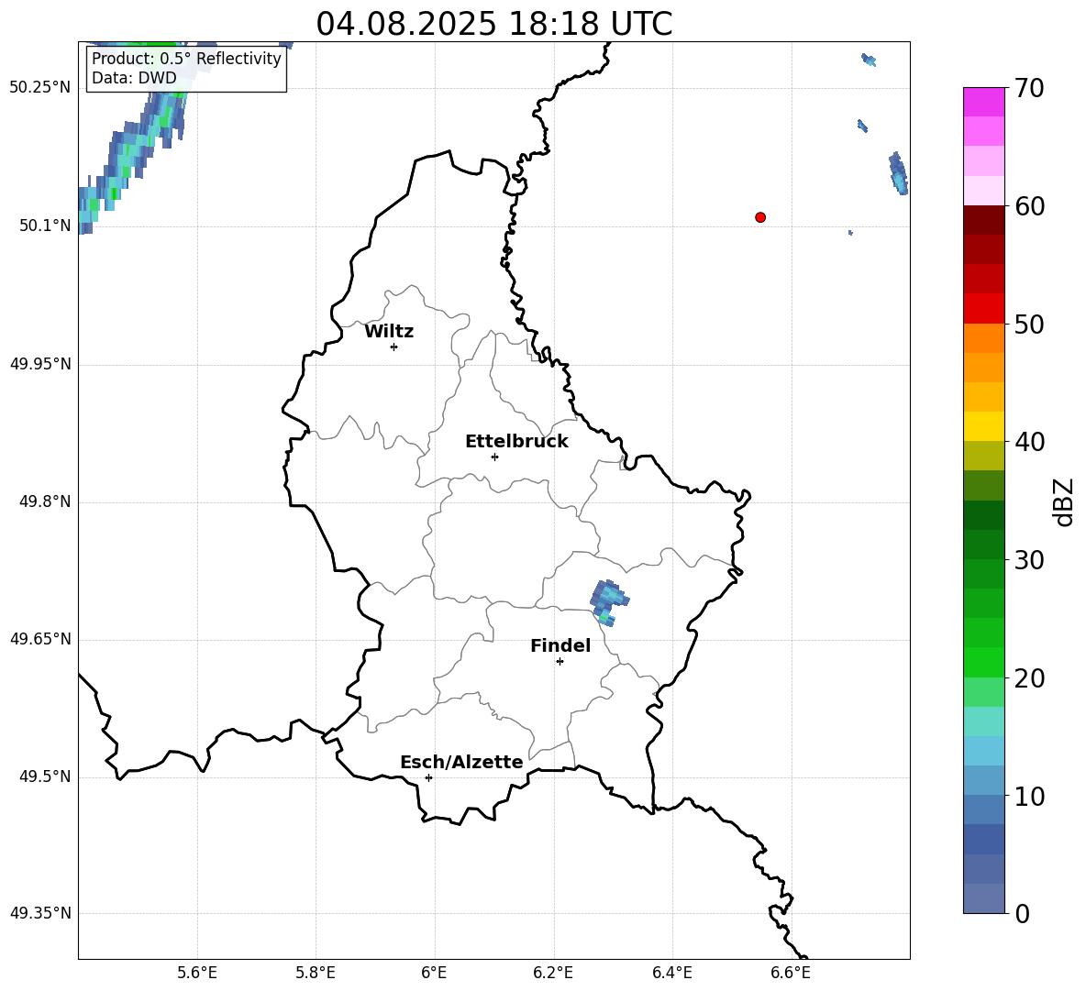The height and width of the screenshot is (991, 1086).
Task: Click the 40 tick on the colorbar
Action: tap(1029, 442)
